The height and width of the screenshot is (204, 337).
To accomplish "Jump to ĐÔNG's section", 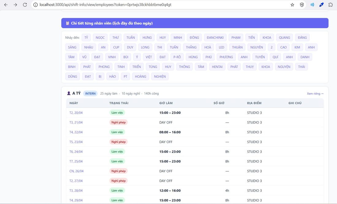I will 194,38.
